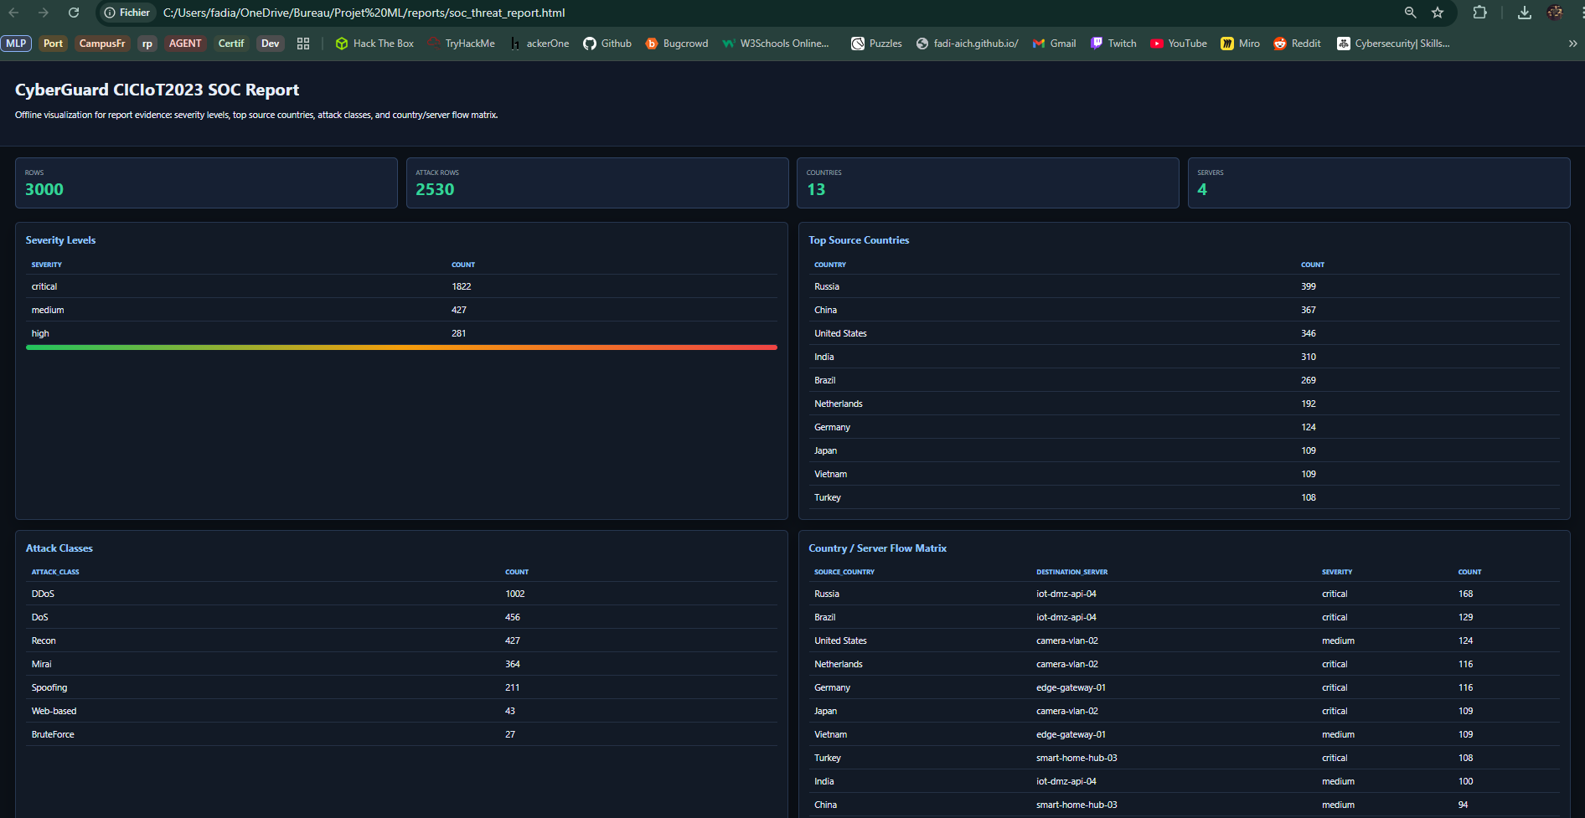Viewport: 1585px width, 818px height.
Task: Click 'smart-home-hub-03' in the Turkey row
Action: click(x=1076, y=758)
